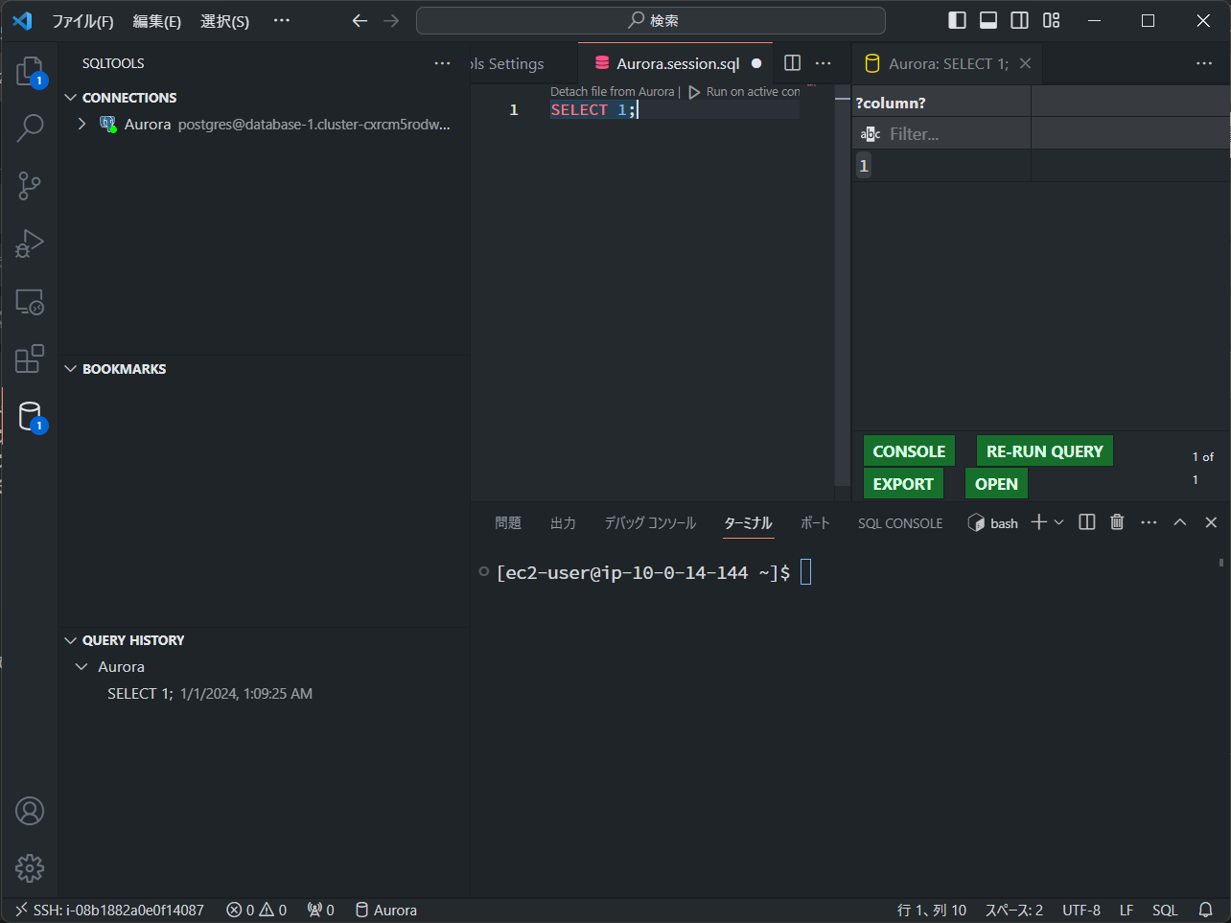This screenshot has height=923, width=1231.
Task: Split the editor to the right
Action: pos(792,63)
